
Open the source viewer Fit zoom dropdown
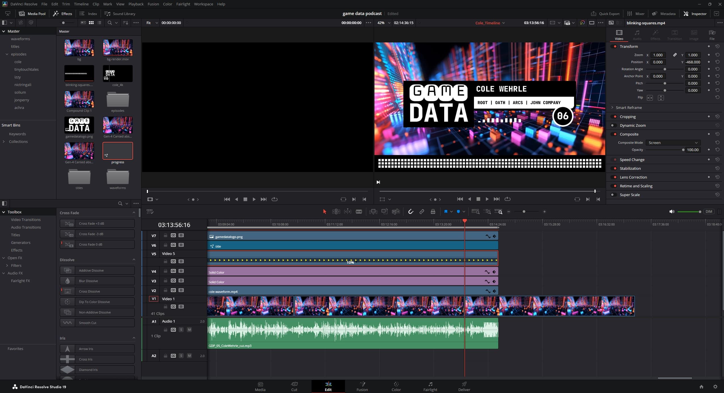(152, 23)
